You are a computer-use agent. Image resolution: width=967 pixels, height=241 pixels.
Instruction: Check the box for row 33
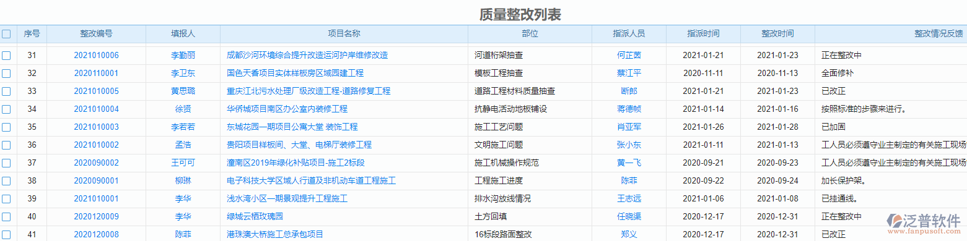pyautogui.click(x=6, y=91)
